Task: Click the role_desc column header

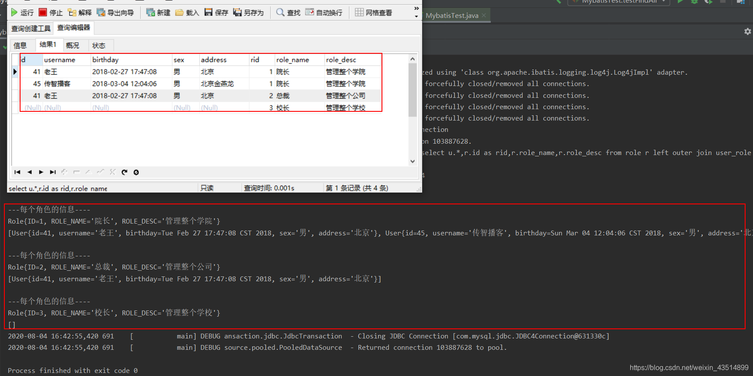Action: [353, 60]
